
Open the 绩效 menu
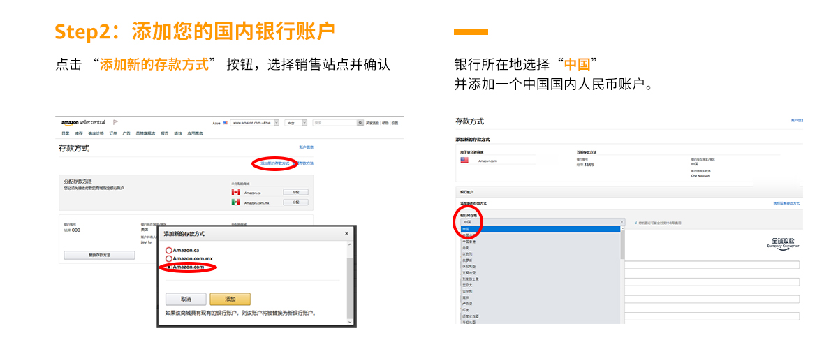click(x=178, y=133)
